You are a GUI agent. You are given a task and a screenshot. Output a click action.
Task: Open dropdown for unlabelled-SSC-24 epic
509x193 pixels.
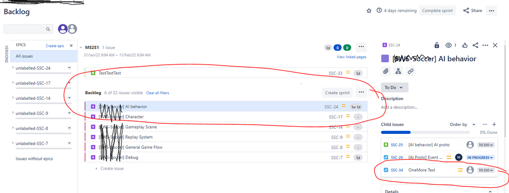[x=69, y=68]
